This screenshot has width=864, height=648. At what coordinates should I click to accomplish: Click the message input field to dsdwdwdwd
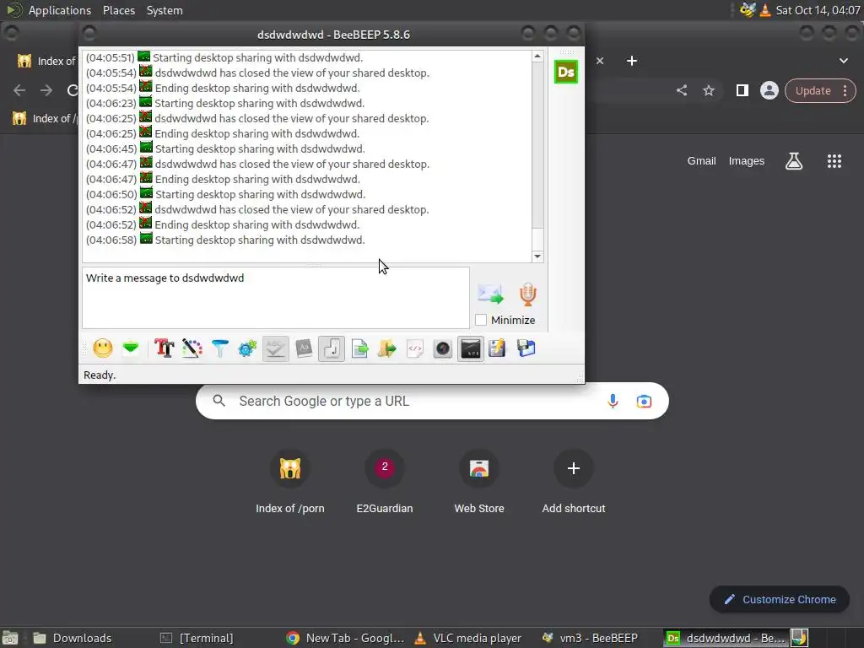click(x=276, y=298)
